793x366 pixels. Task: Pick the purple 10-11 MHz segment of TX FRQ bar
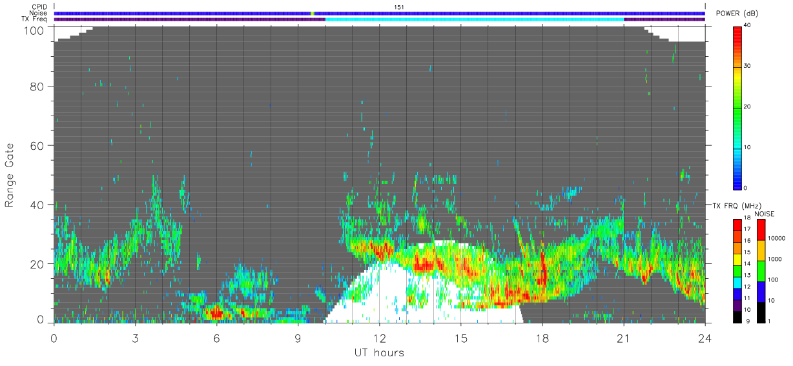pos(737,304)
